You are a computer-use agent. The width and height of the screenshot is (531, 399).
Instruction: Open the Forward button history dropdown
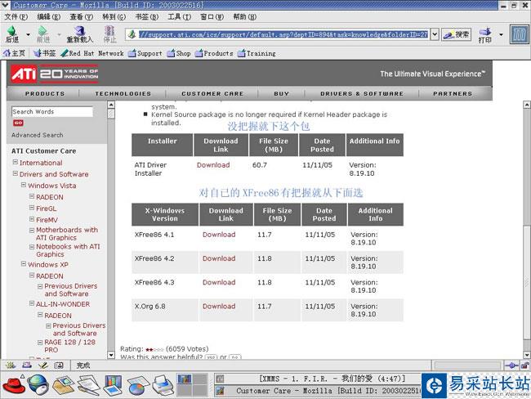(59, 34)
